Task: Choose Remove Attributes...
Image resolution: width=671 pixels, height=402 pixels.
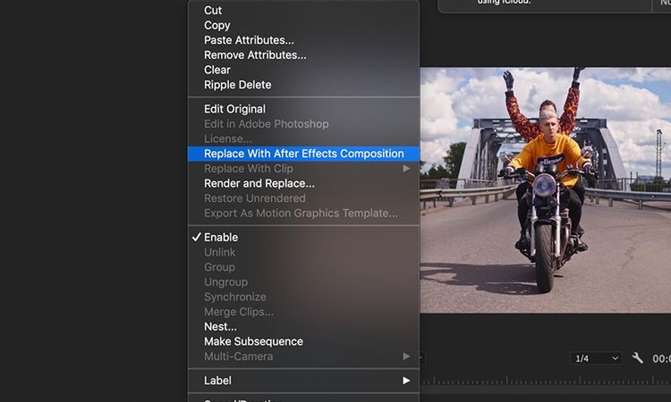Action: (x=255, y=55)
